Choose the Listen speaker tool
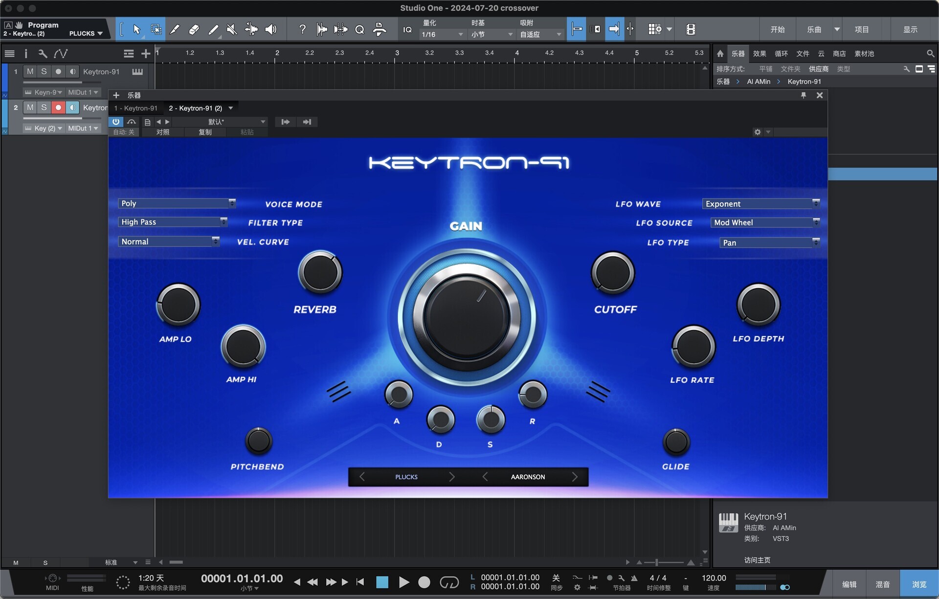Screen dimensions: 939x599 (x=270, y=30)
